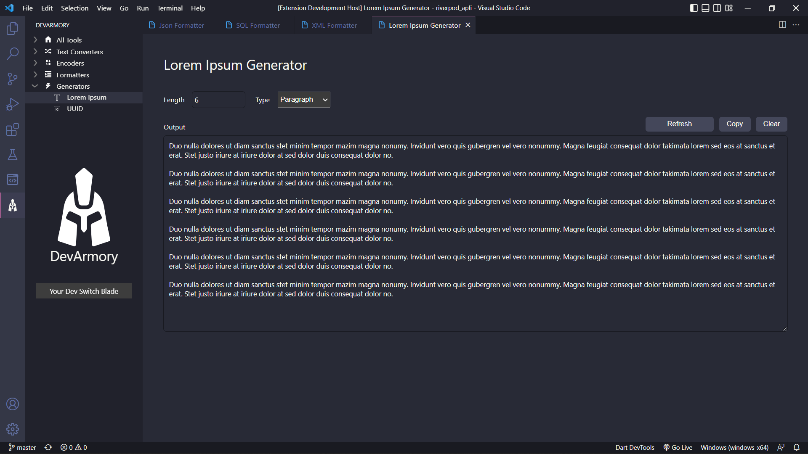
Task: Open the Run menu
Action: 143,8
